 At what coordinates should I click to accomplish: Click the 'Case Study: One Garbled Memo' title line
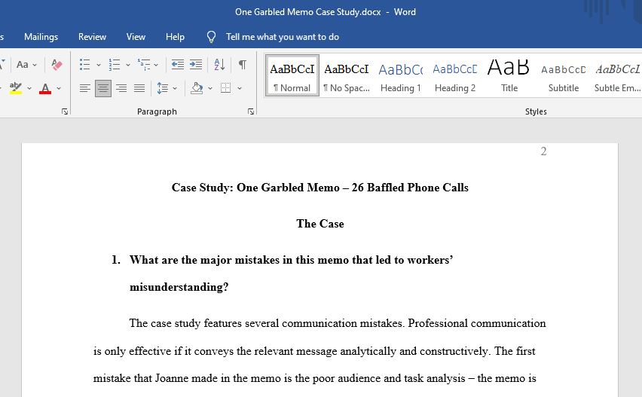tap(319, 188)
